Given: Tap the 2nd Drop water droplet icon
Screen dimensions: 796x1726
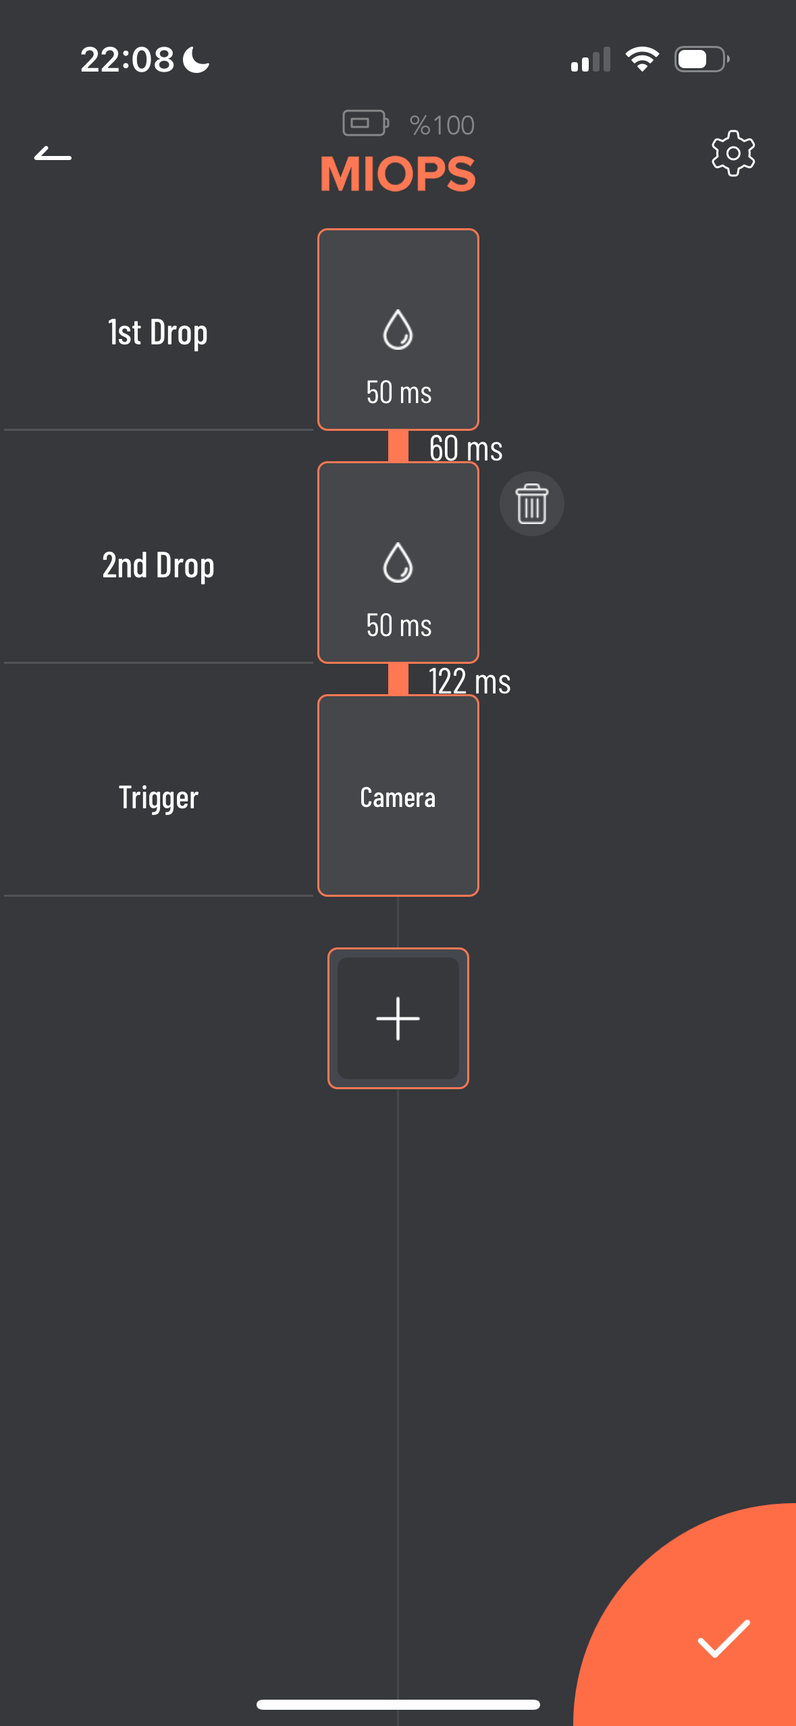Looking at the screenshot, I should tap(398, 563).
